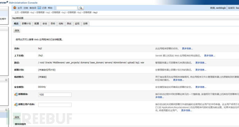The width and height of the screenshot is (239, 127).
Task: Click the 模块和组件 heading
Action: [x=20, y=124]
